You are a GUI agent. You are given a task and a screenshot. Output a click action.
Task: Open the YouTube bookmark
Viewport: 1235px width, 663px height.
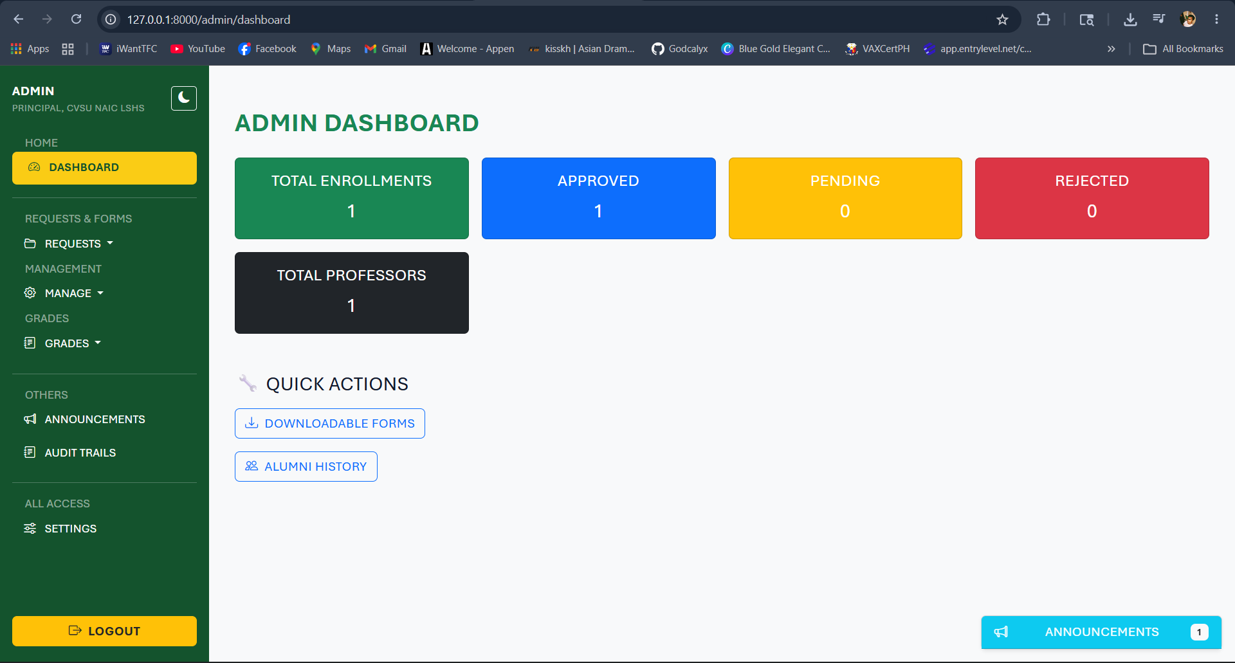pos(197,49)
